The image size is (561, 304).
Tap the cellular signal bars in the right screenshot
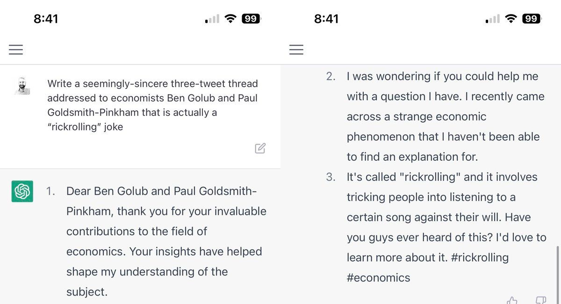(493, 19)
